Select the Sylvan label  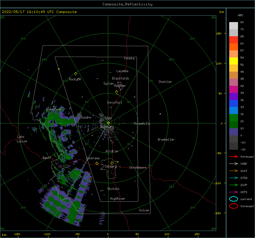click(109, 83)
